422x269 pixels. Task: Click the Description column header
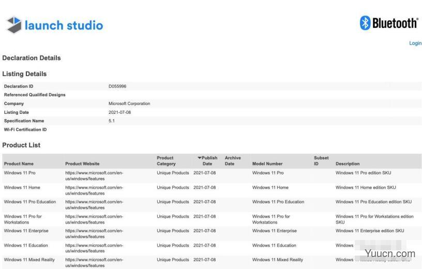[348, 163]
